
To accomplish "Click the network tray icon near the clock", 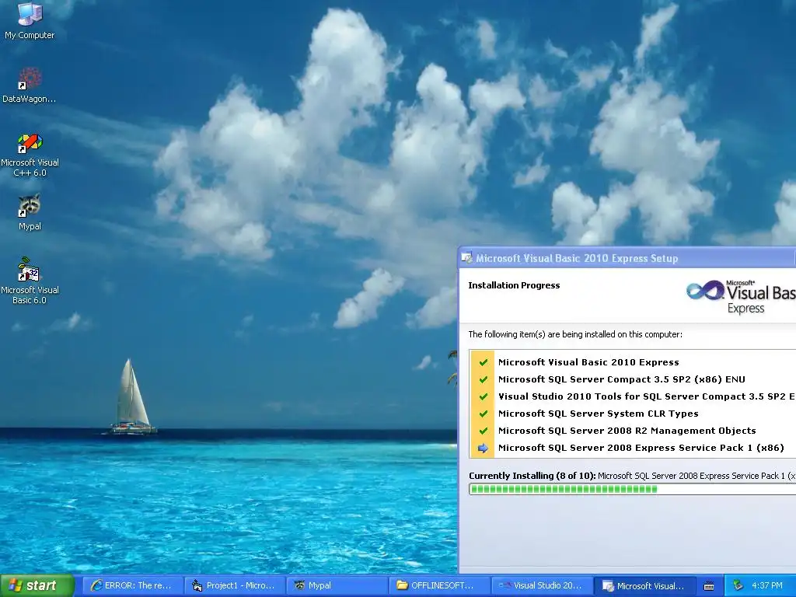I will click(738, 585).
